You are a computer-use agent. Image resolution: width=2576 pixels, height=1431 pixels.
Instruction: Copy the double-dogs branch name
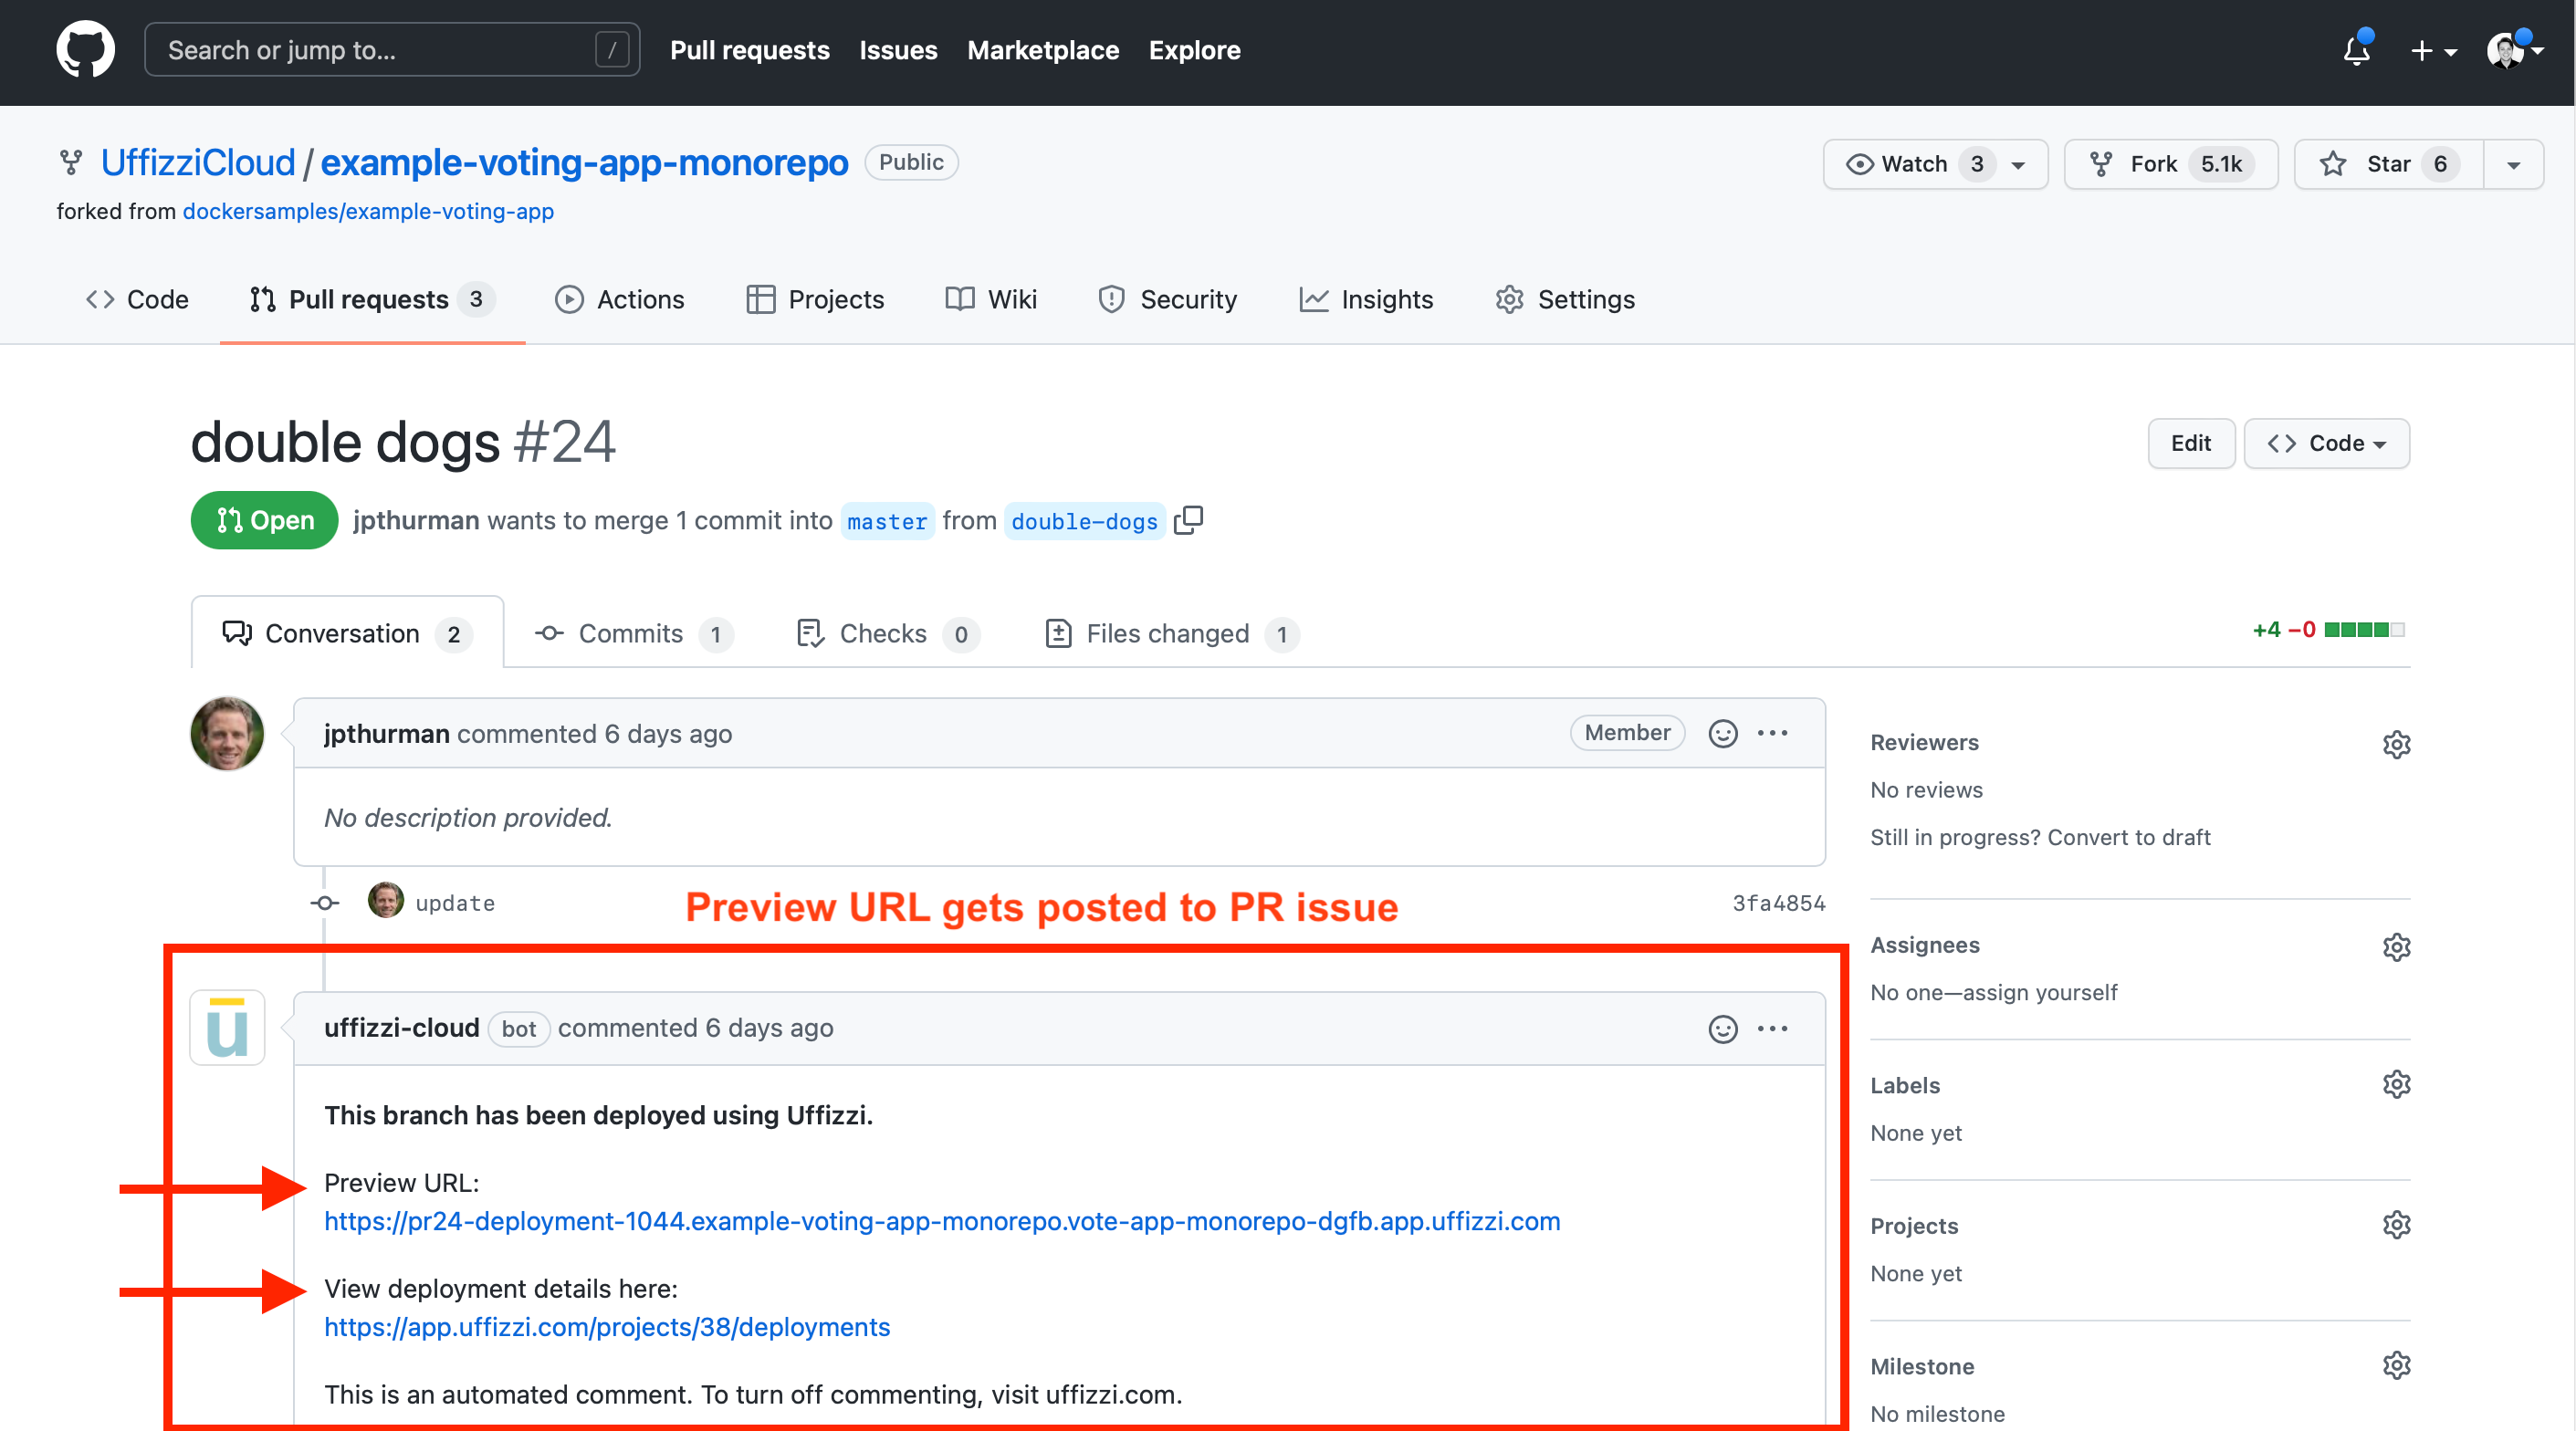tap(1188, 520)
